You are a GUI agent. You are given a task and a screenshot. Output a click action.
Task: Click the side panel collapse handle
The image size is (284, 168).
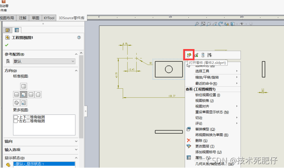pyautogui.click(x=86, y=111)
